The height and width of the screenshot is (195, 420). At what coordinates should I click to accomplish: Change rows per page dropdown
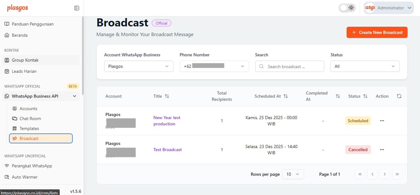pyautogui.click(x=293, y=174)
